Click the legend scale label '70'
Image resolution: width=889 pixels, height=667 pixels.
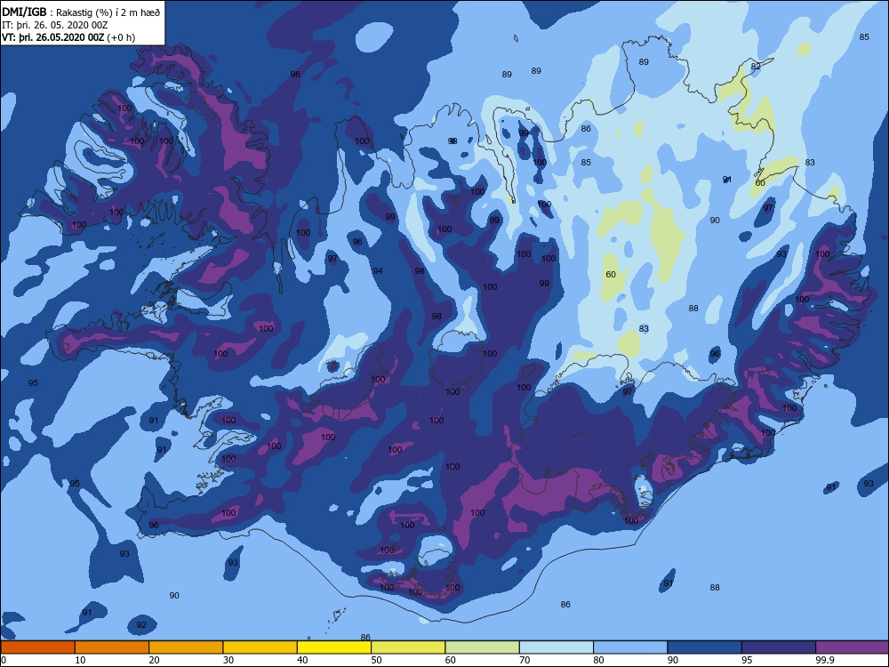tap(525, 660)
